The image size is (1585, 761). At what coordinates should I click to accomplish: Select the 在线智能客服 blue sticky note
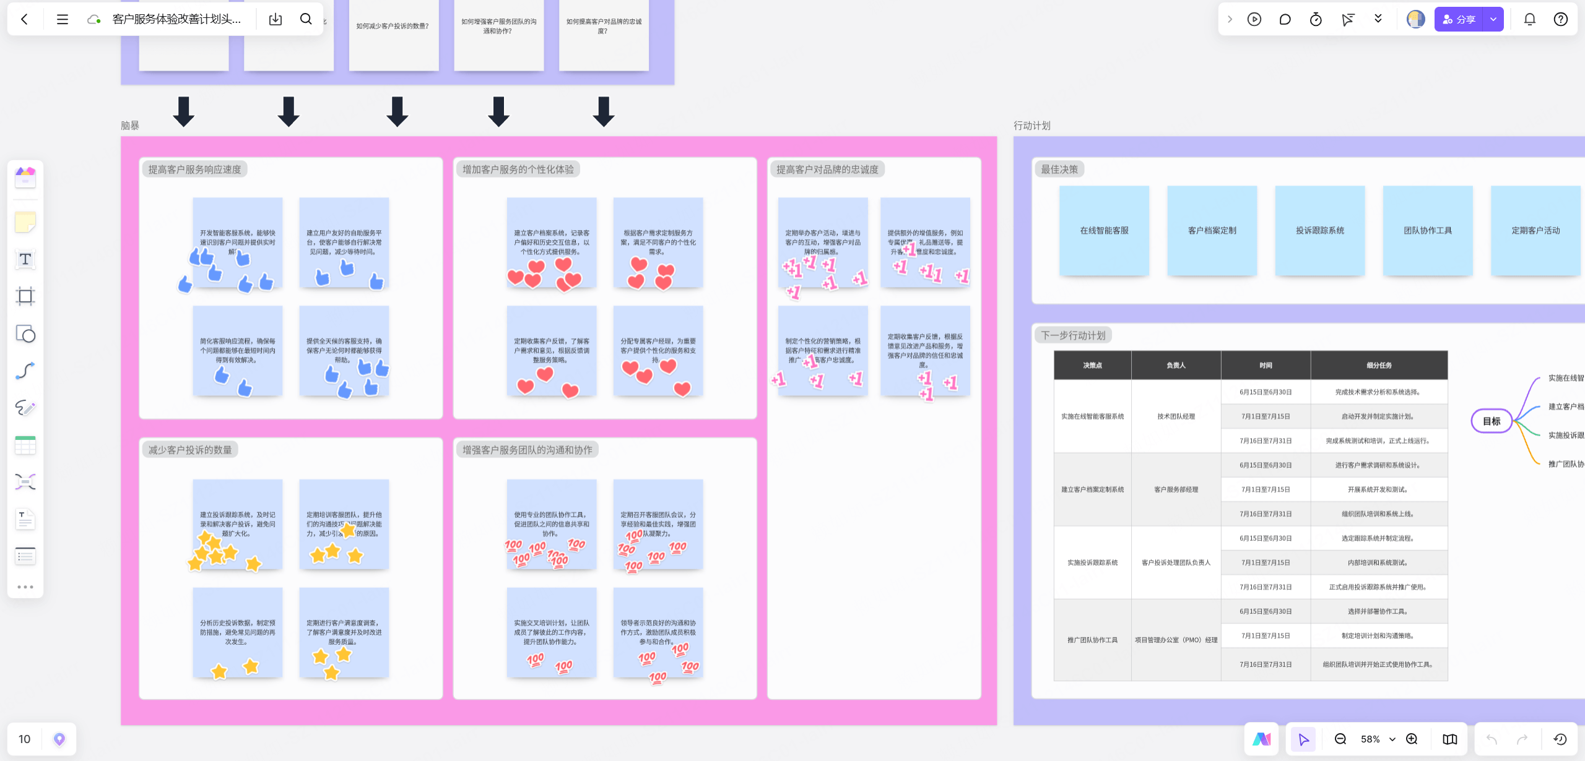click(1104, 230)
